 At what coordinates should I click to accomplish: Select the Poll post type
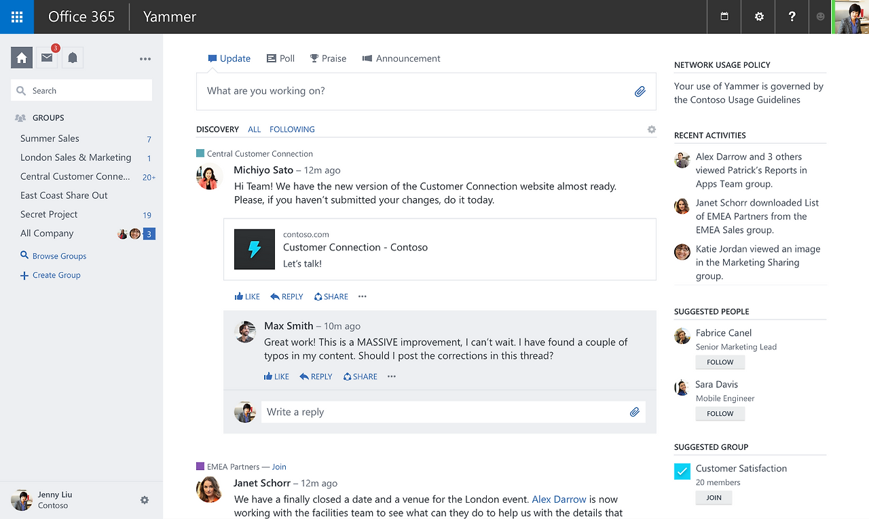280,58
